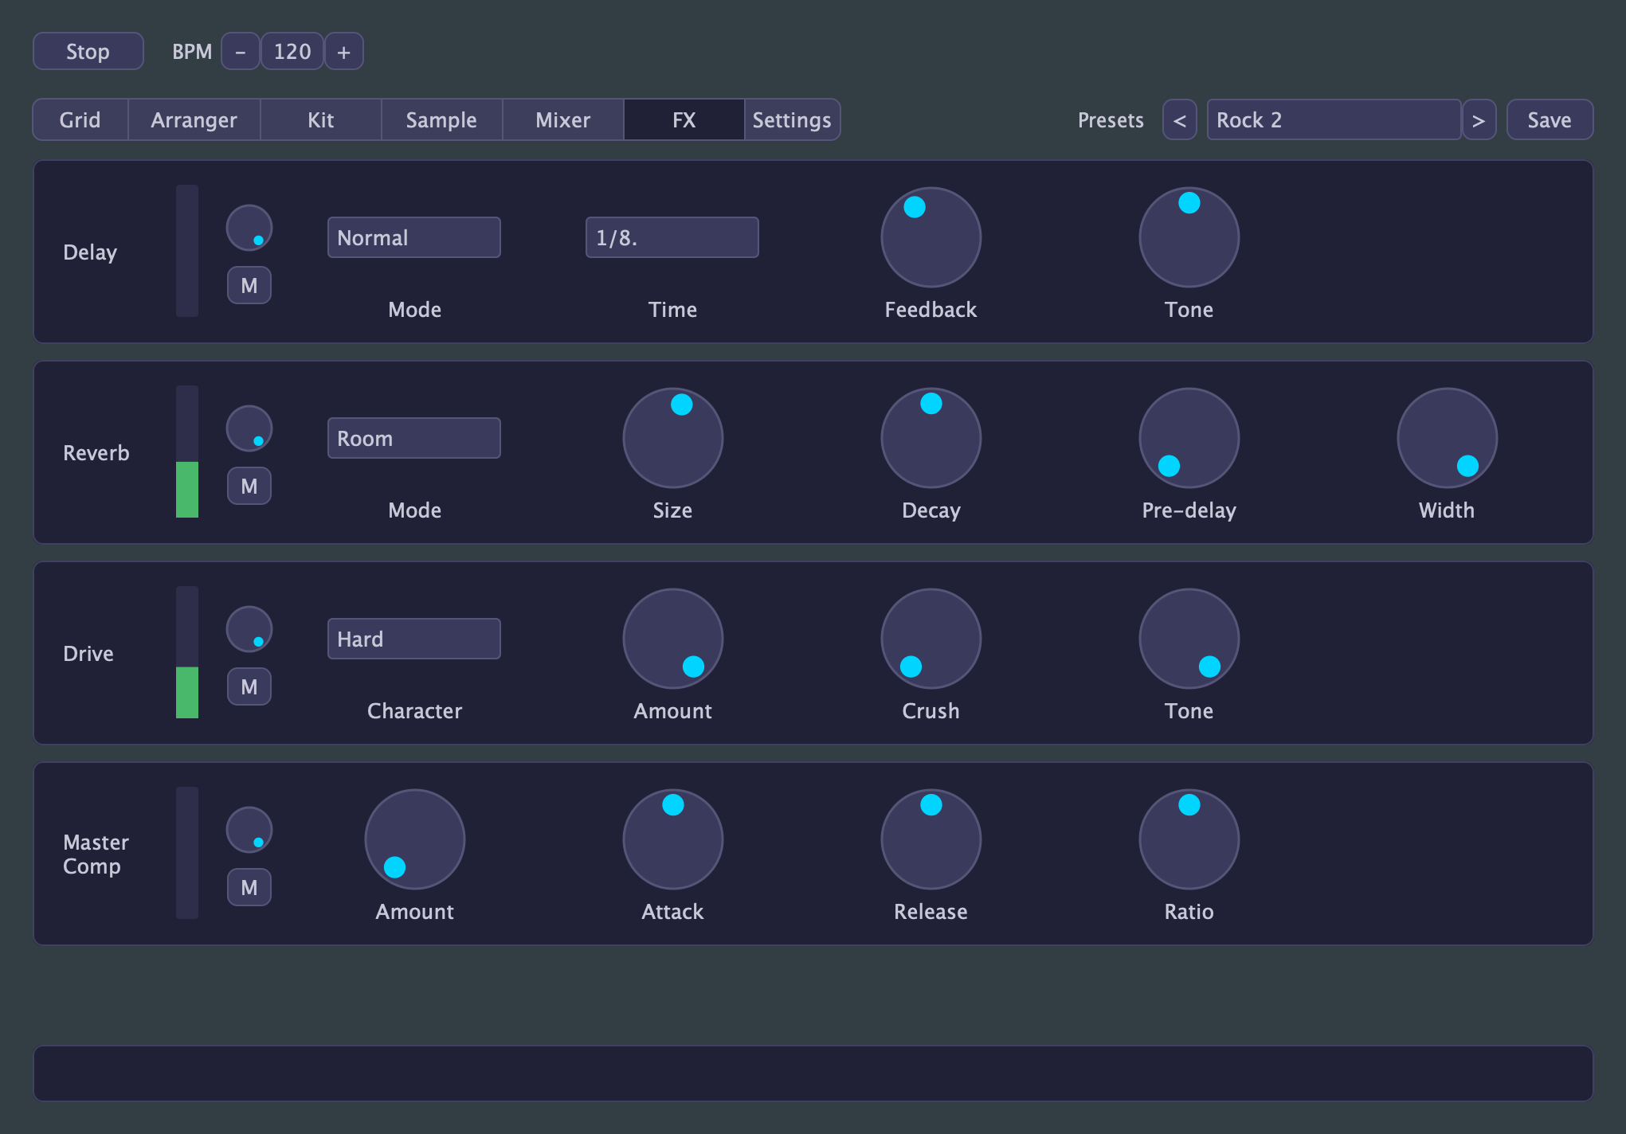The height and width of the screenshot is (1134, 1626).
Task: Open the Rock 2 preset name field
Action: tap(1334, 120)
